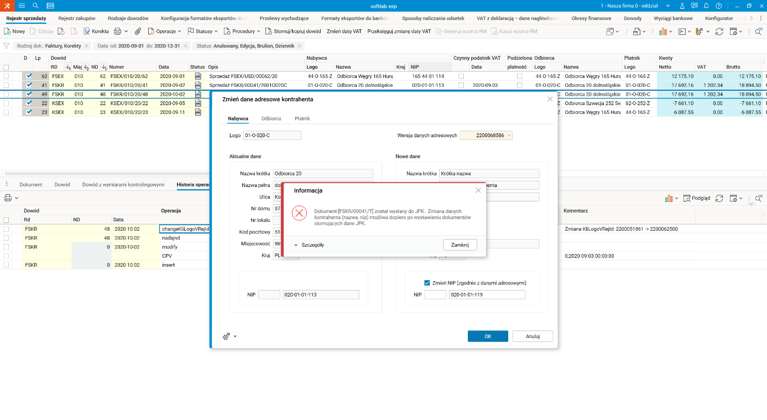The image size is (767, 420).
Task: Open the Operacje dropdown menu
Action: 165,32
